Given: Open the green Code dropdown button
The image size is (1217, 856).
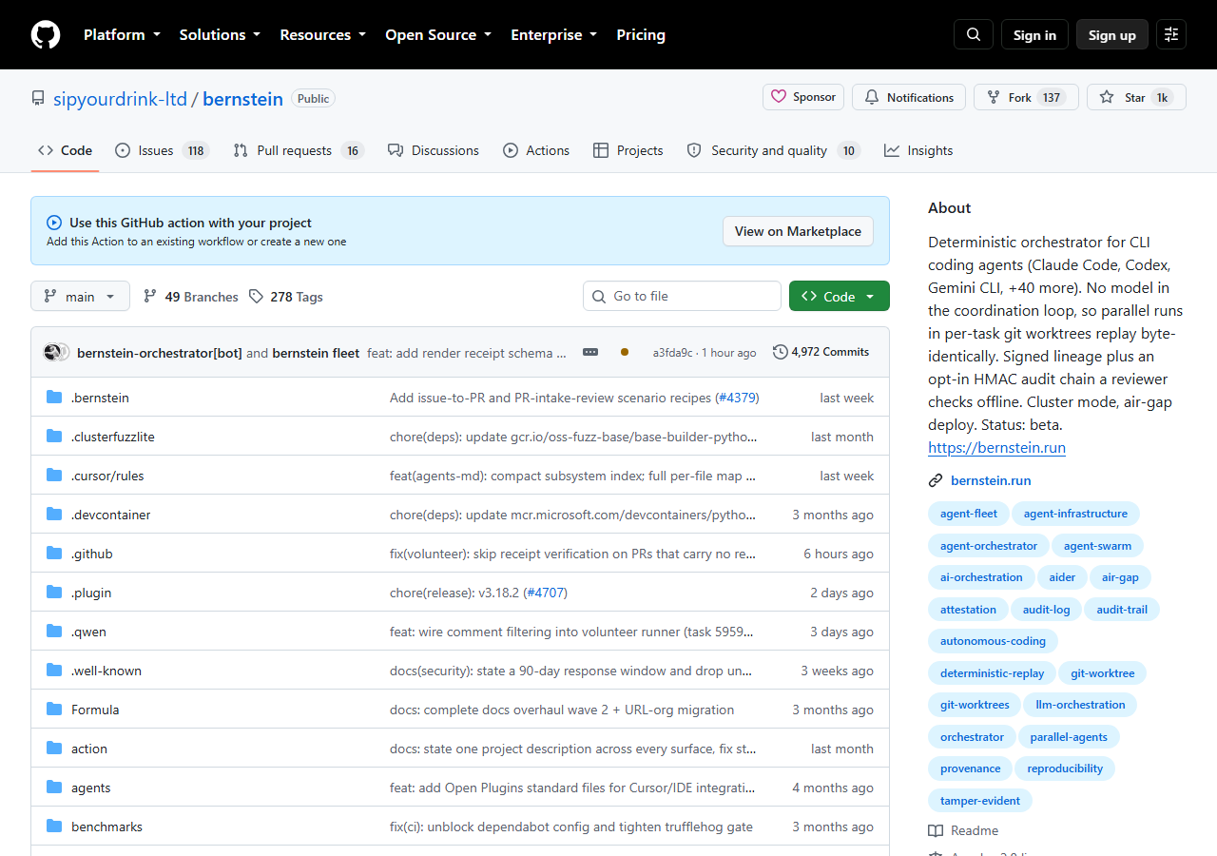Looking at the screenshot, I should 840,296.
